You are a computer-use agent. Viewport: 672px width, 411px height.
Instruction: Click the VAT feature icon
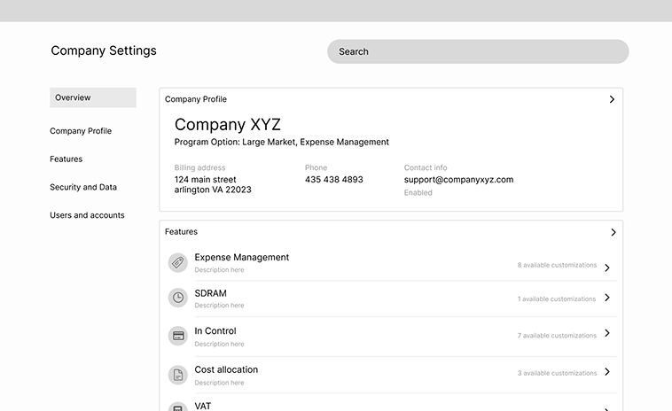(178, 407)
